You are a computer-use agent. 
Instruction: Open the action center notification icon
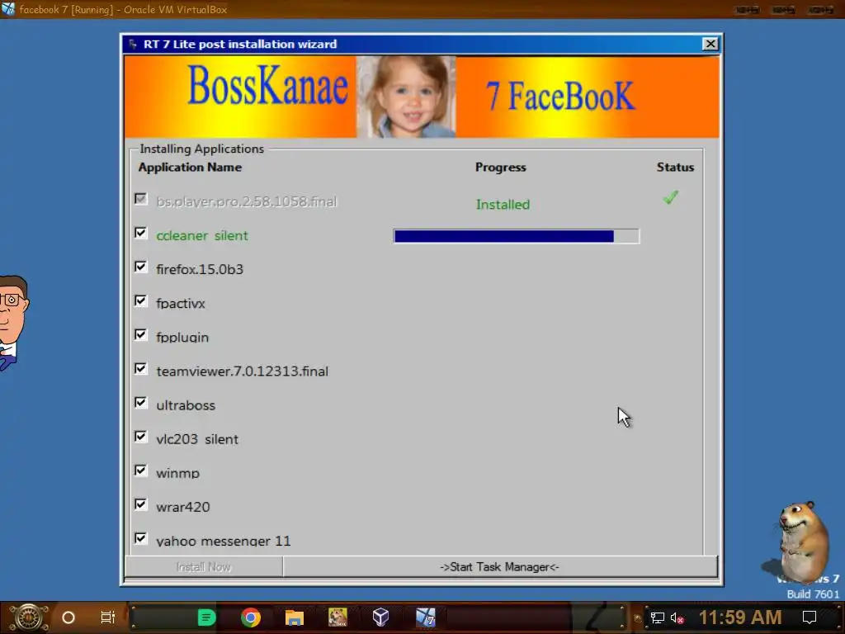pyautogui.click(x=810, y=617)
